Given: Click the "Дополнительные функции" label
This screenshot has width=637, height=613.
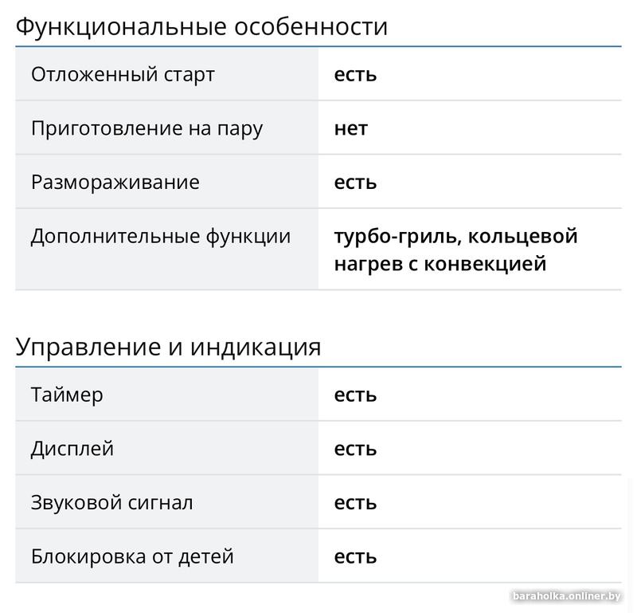Looking at the screenshot, I should tap(160, 236).
